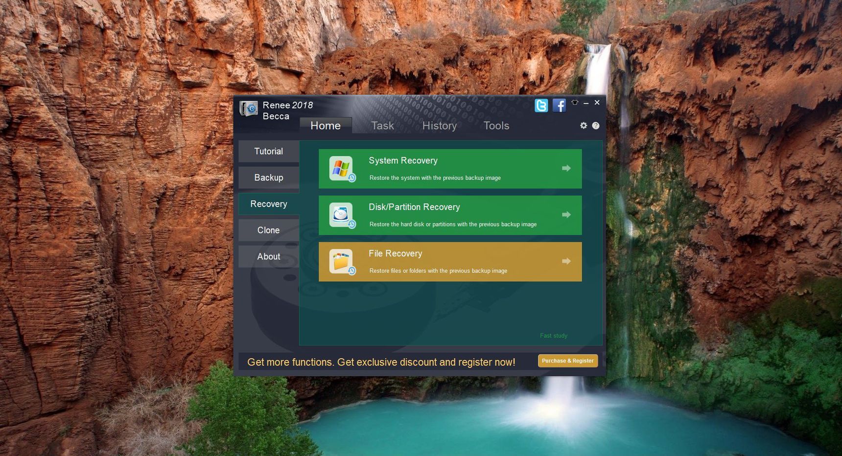Click 'Restore the hard disk or partitions' description

tap(453, 225)
